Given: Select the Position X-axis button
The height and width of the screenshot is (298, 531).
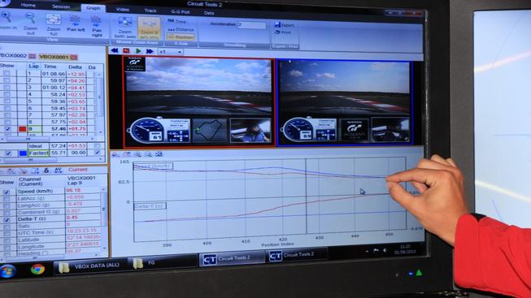Looking at the screenshot, I should point(181,37).
